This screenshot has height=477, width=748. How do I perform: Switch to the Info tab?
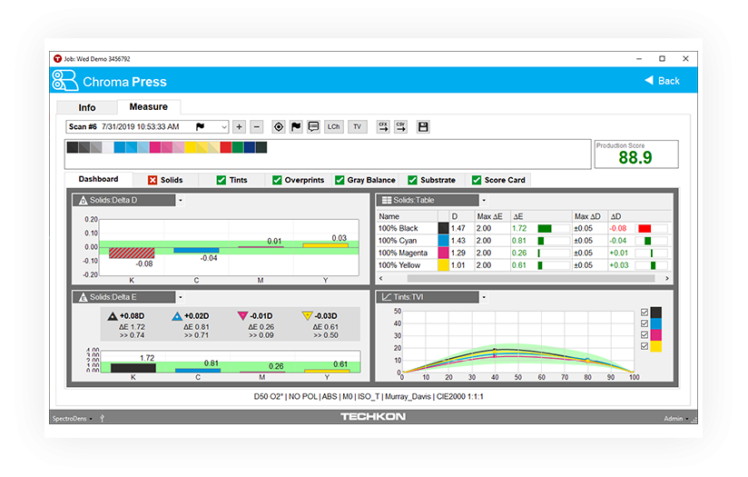point(87,108)
